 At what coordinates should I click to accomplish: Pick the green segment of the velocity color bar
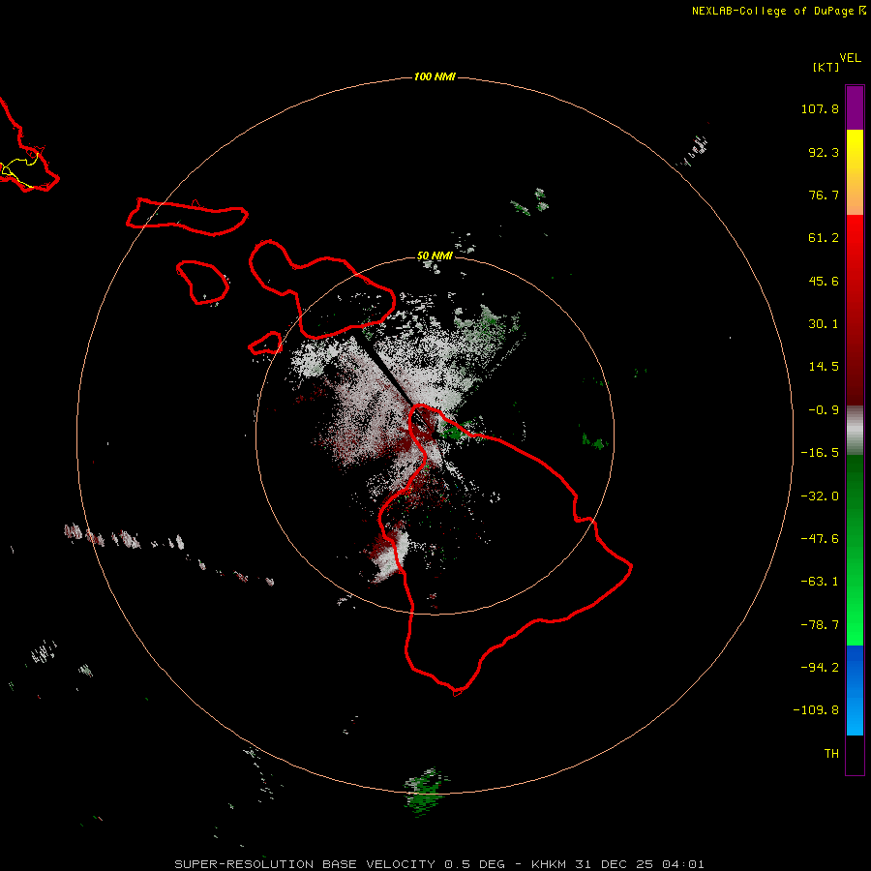(x=855, y=550)
